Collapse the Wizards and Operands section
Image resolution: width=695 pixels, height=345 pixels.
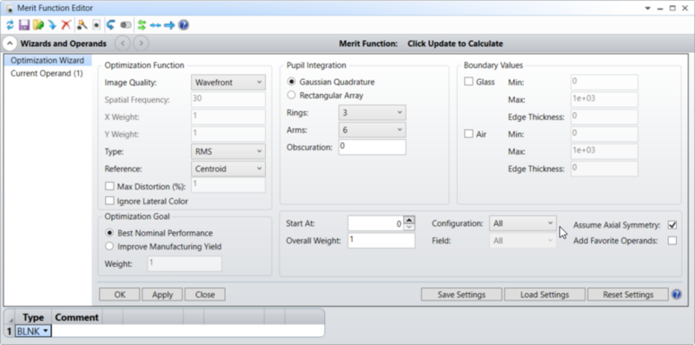coord(10,43)
